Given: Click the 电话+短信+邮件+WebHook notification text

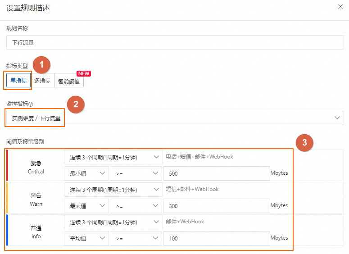Looking at the screenshot, I should point(199,157).
